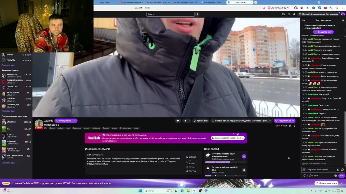Open chat settings gear icon
346x194 pixels.
335,176
